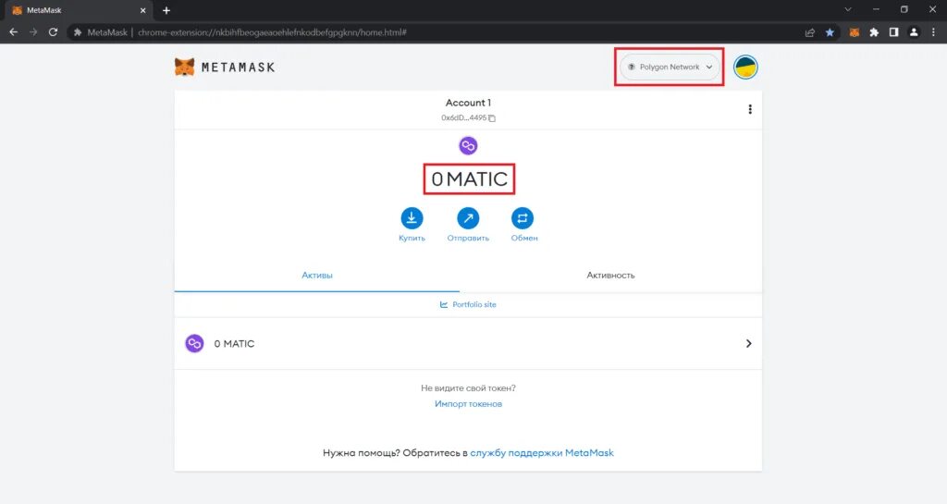Toggle the browser side panel icon
The image size is (947, 504).
[894, 32]
